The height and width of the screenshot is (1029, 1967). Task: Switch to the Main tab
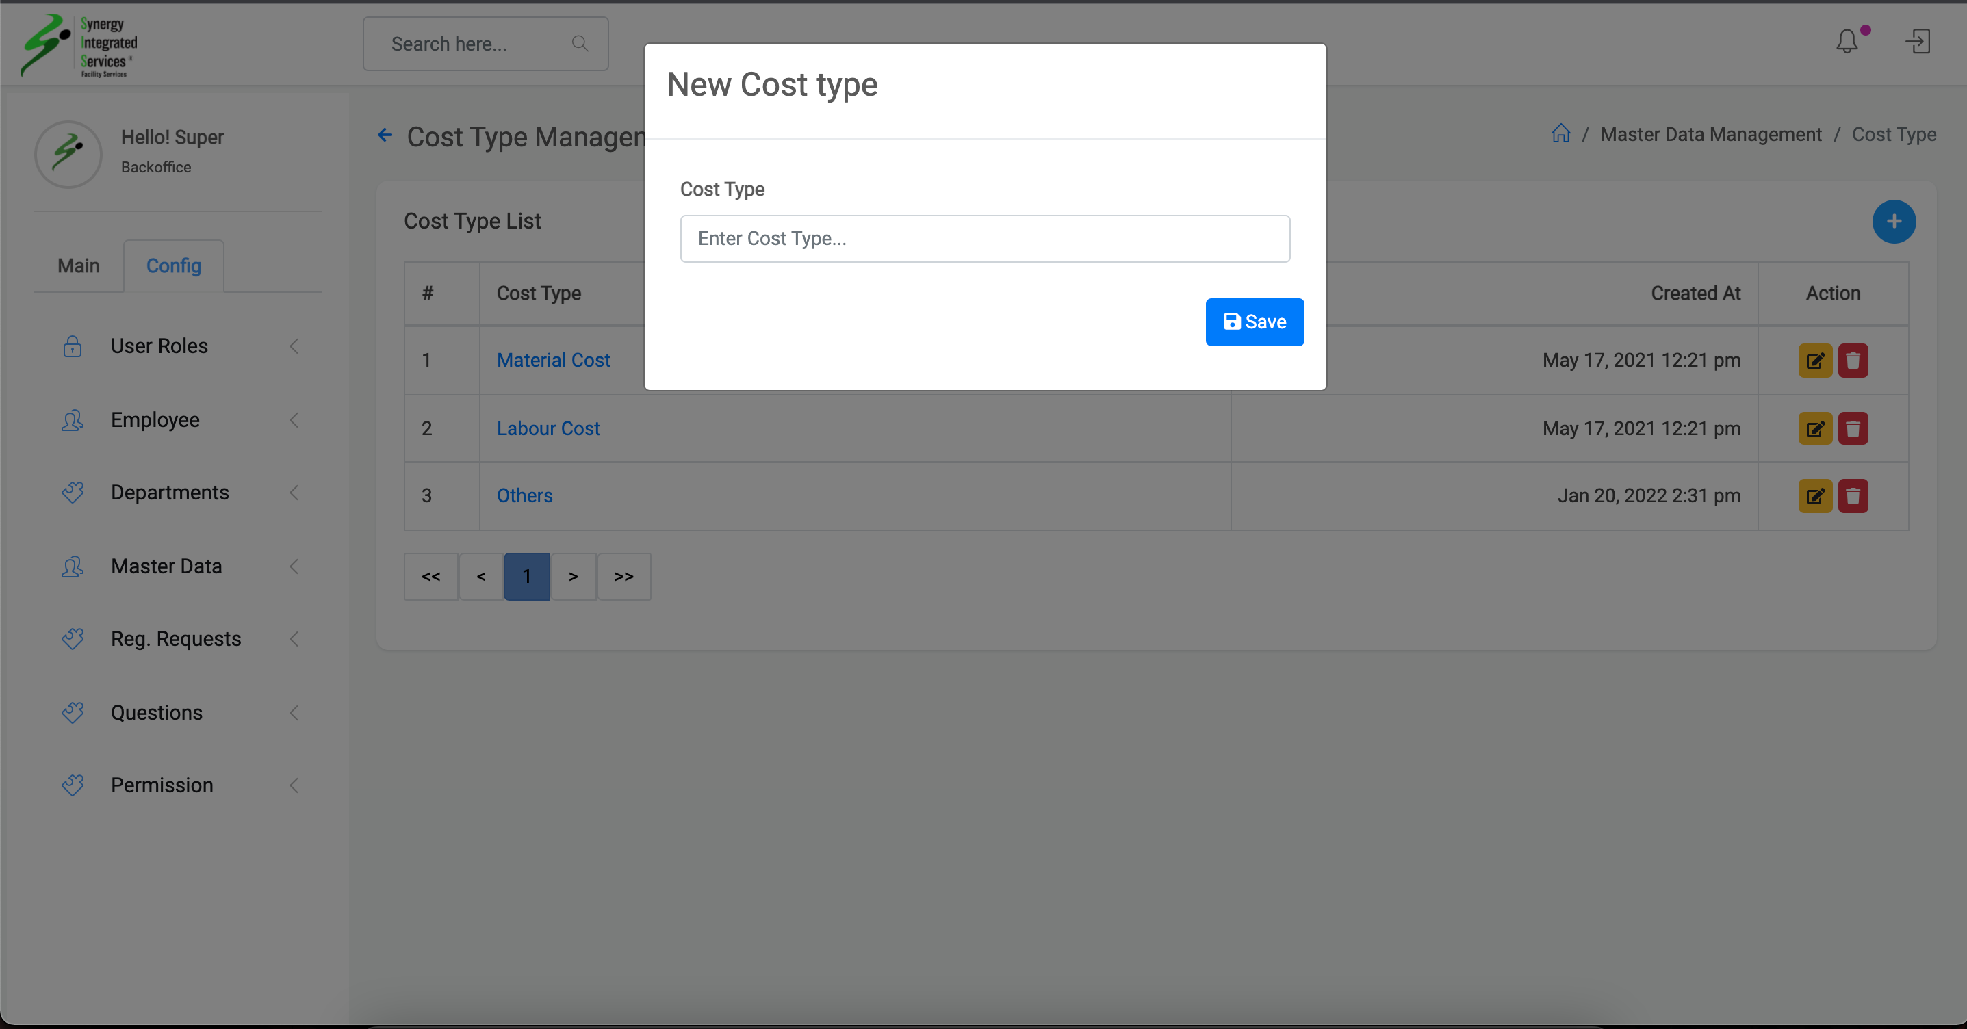pos(79,265)
